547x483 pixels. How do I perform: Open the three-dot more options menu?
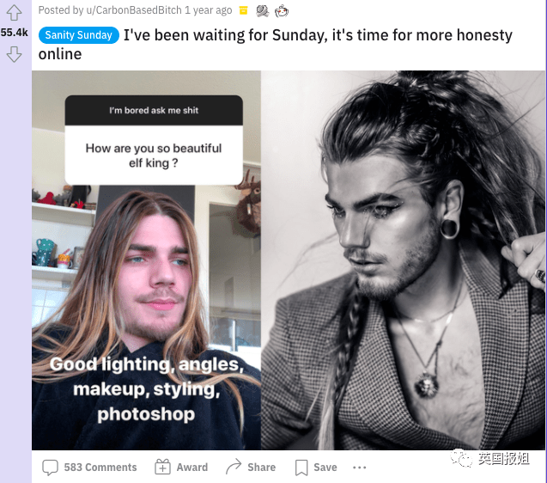[x=359, y=468]
